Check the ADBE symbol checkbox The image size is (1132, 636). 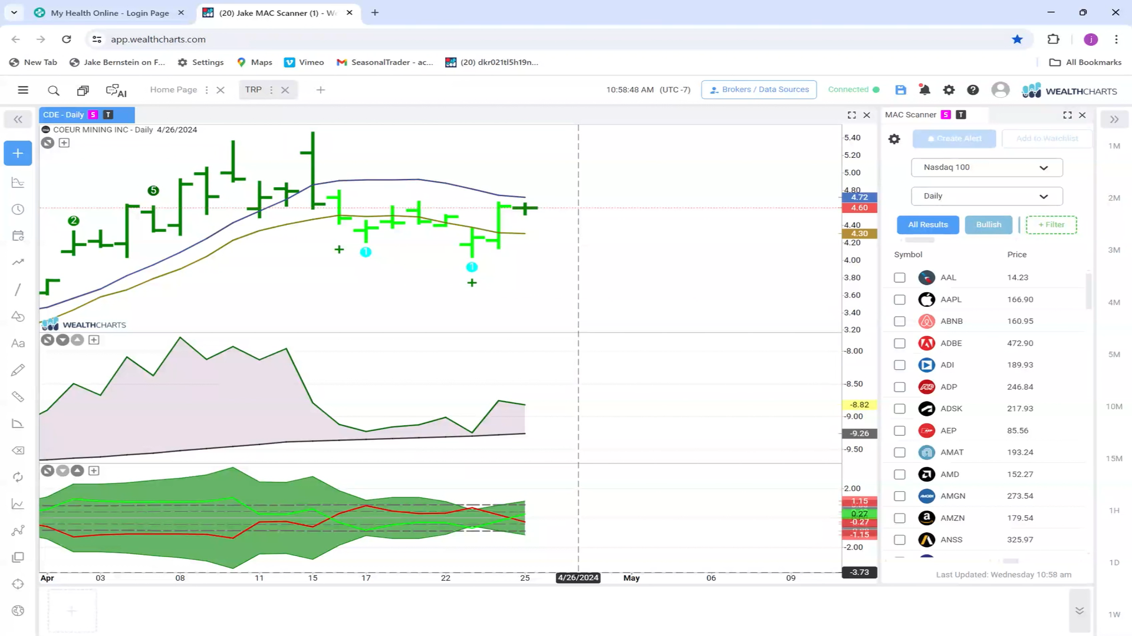900,343
